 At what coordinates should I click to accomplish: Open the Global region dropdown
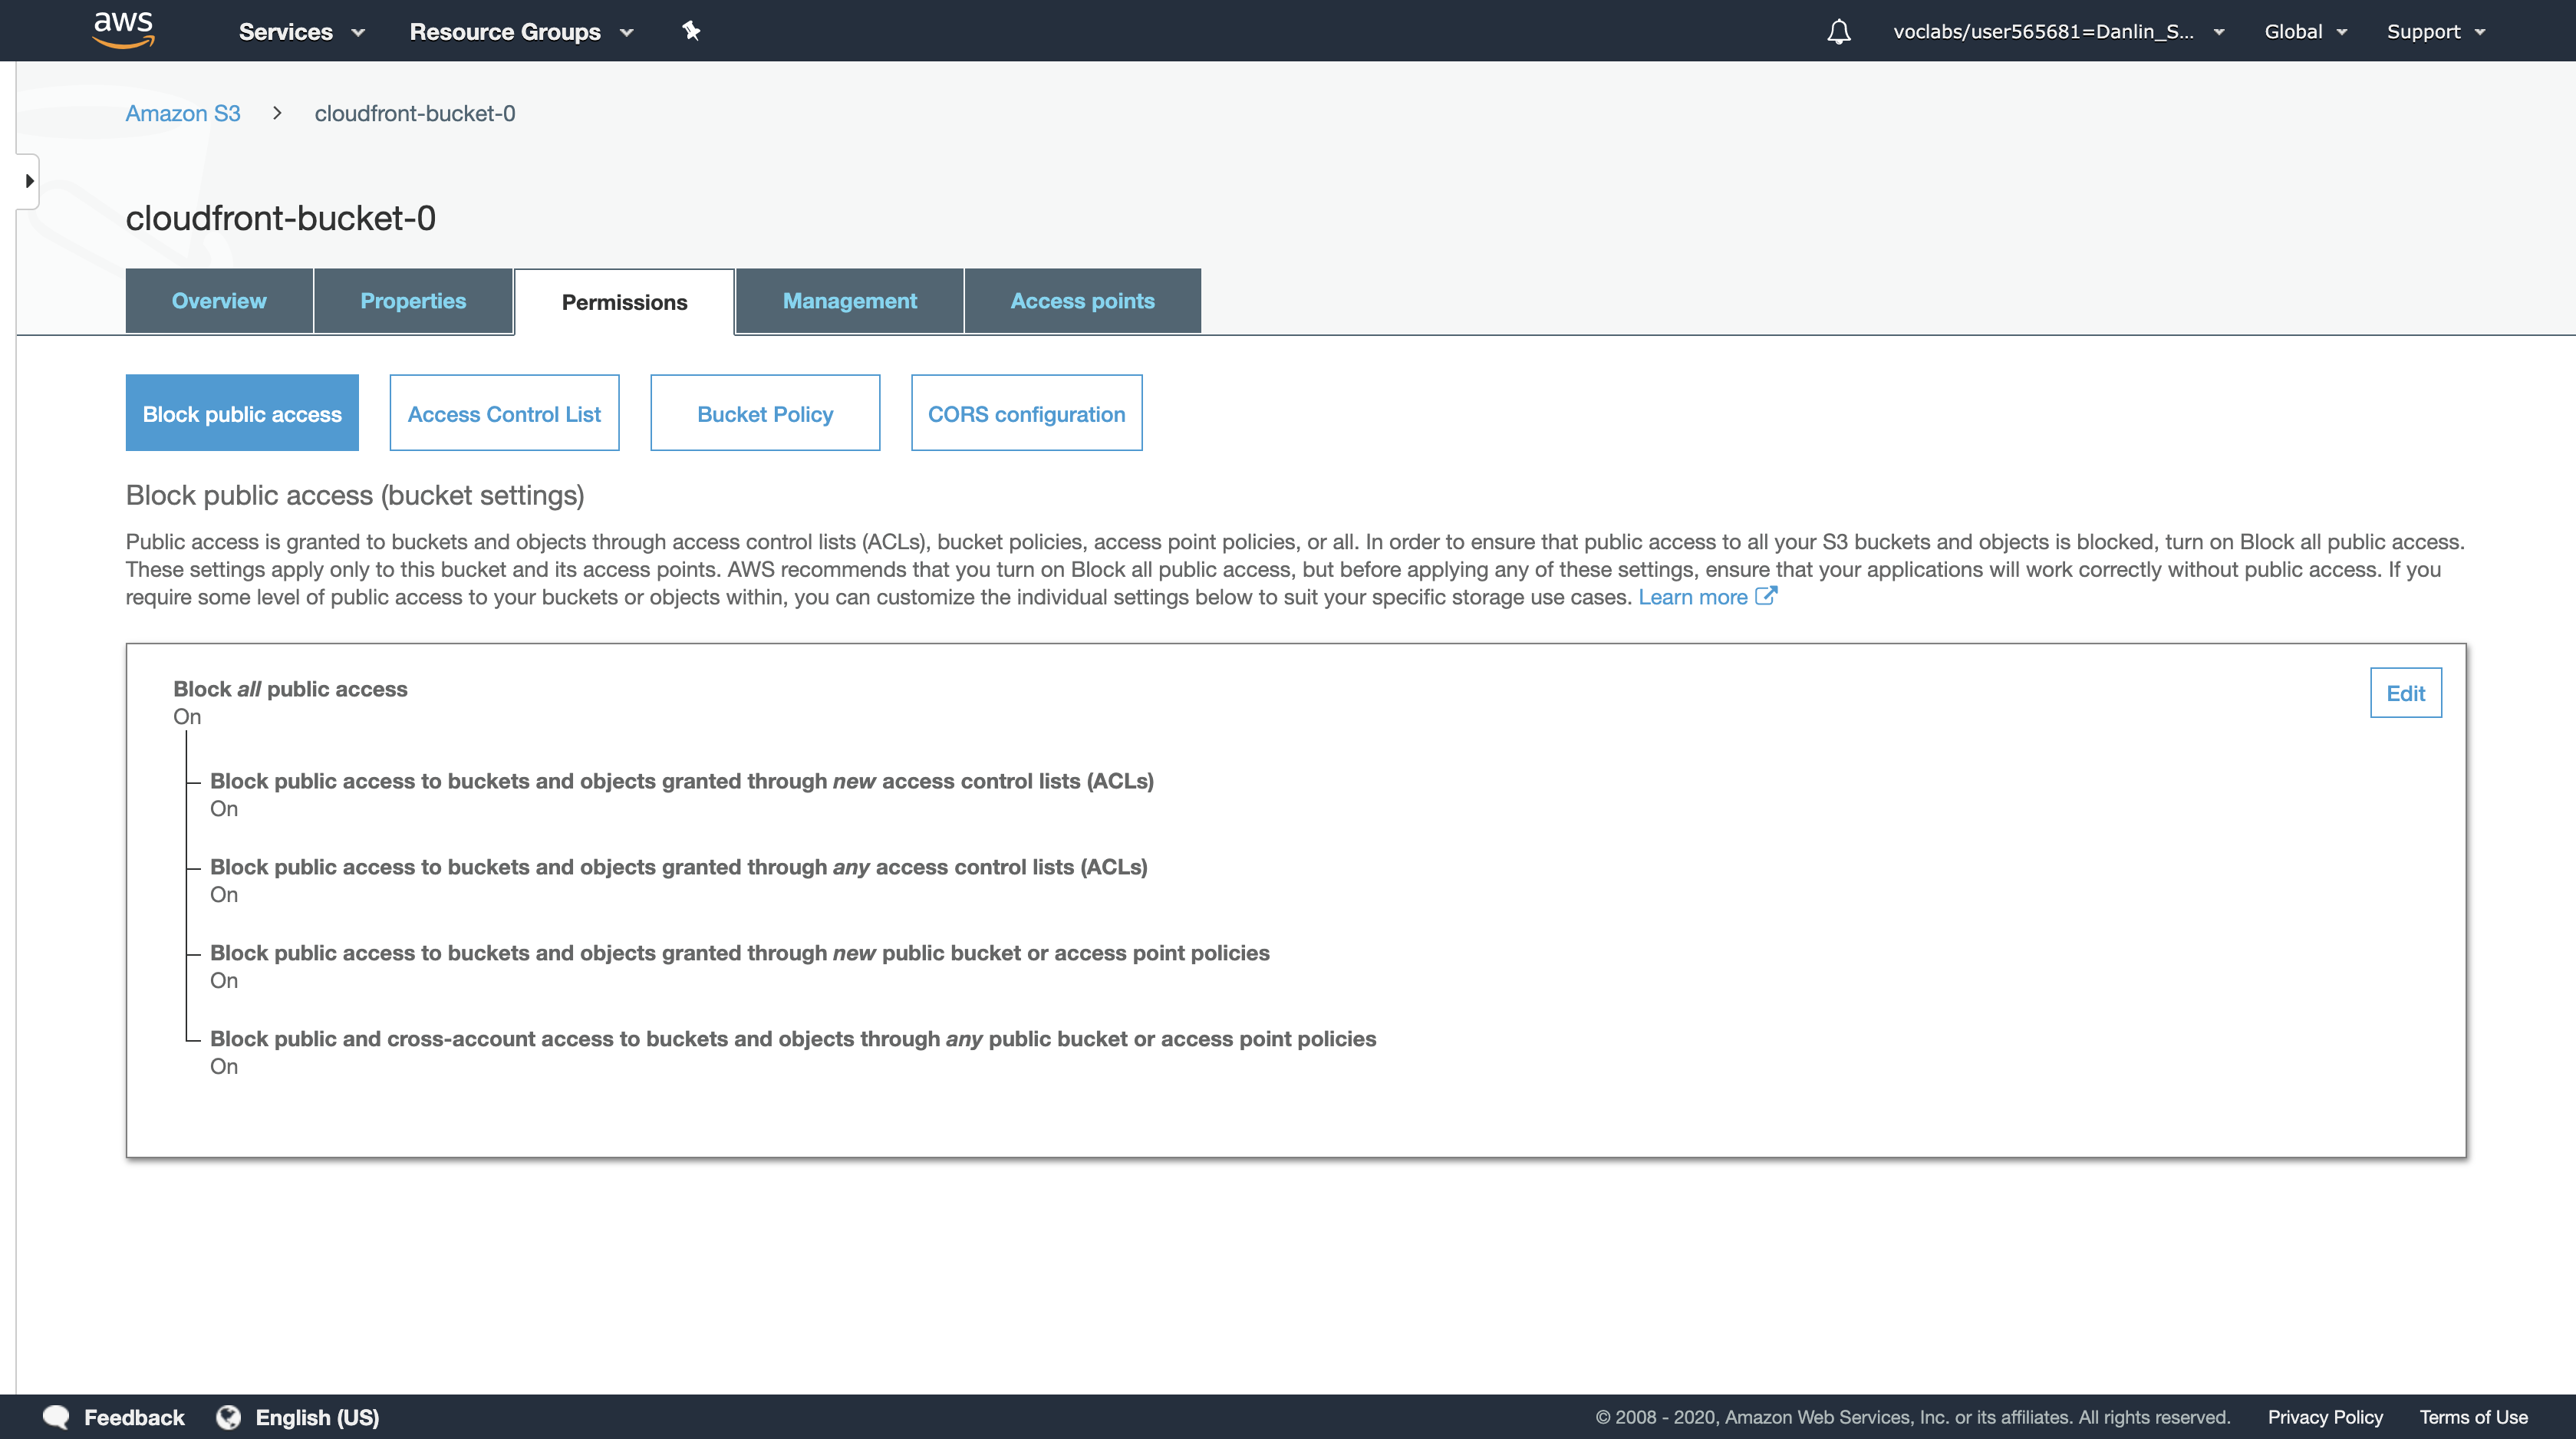pyautogui.click(x=2305, y=32)
